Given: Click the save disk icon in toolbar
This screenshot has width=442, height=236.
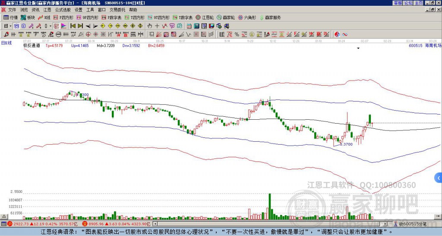Looking at the screenshot, I should 212,26.
